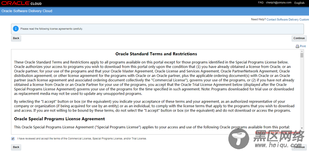Click the license scrollbar down arrow

[x=302, y=128]
